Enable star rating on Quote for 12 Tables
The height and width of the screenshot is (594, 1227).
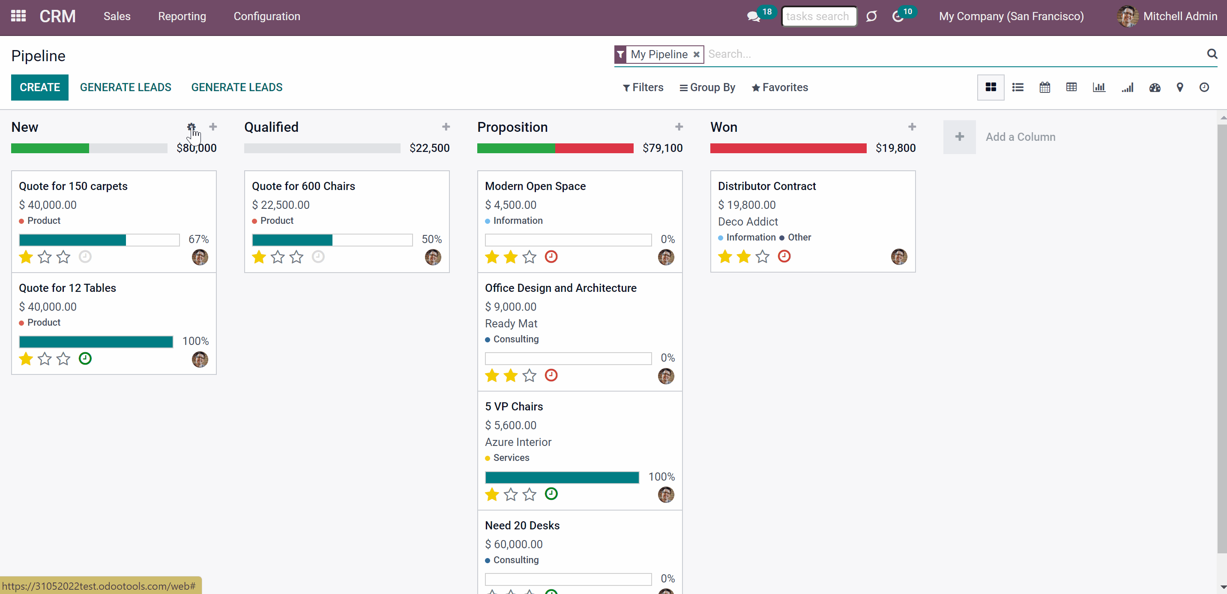[x=44, y=359]
